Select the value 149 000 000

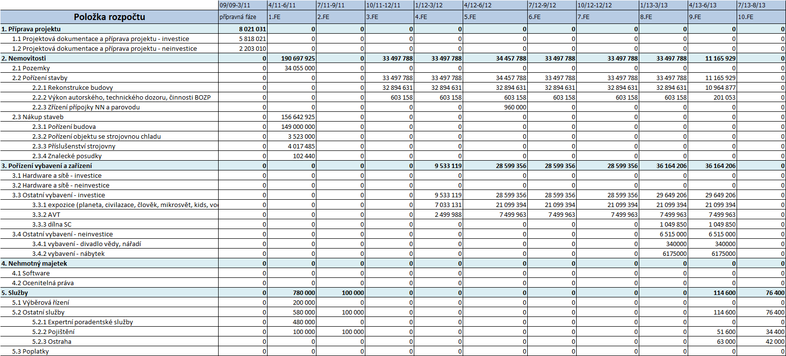298,126
